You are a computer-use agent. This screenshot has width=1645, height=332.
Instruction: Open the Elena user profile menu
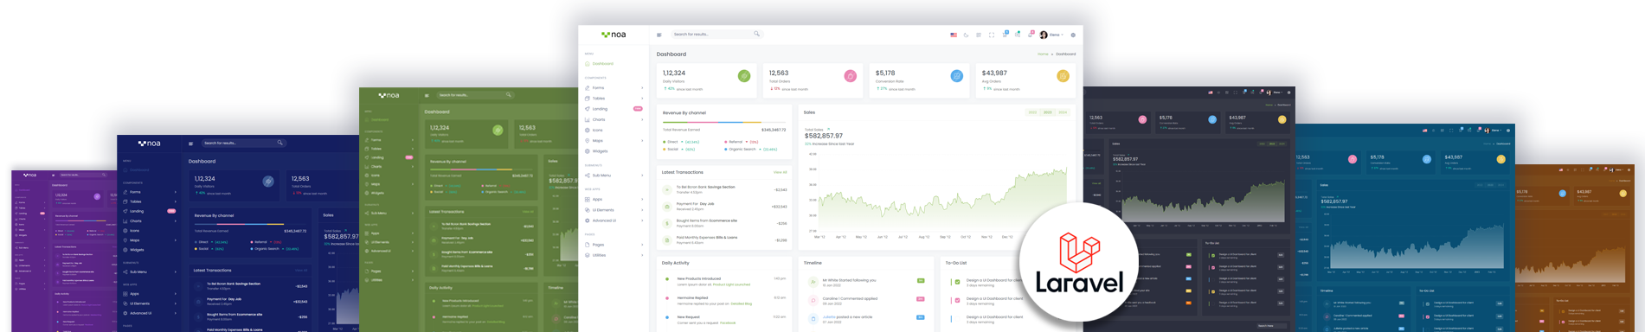coord(1051,35)
